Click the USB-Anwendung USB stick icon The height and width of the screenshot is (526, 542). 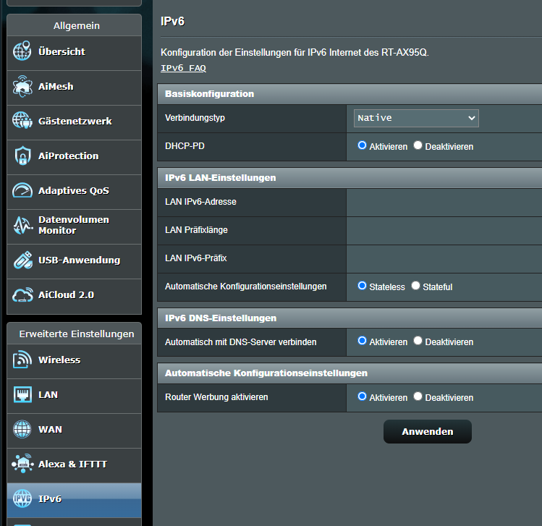23,260
